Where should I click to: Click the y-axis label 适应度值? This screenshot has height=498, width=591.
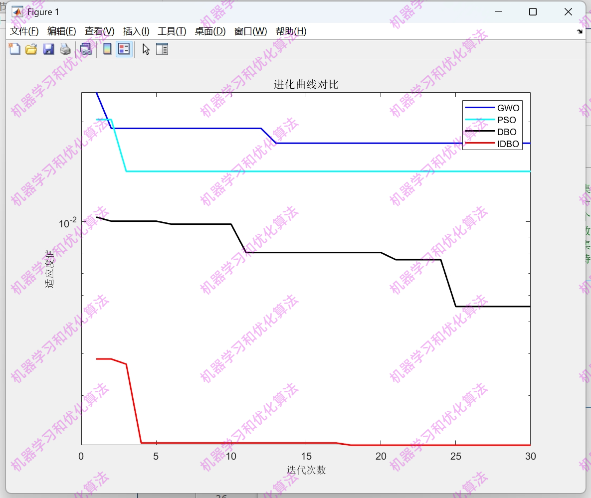point(49,269)
